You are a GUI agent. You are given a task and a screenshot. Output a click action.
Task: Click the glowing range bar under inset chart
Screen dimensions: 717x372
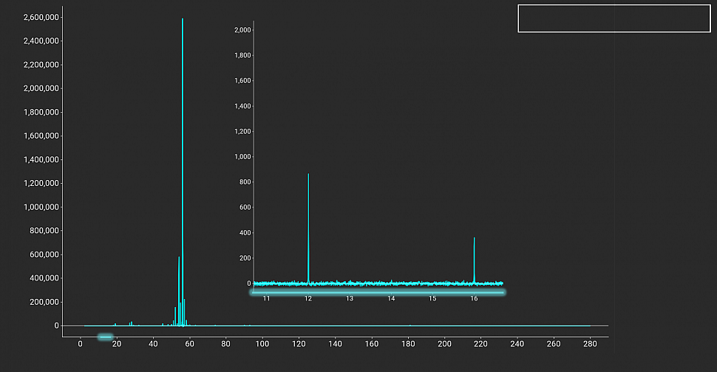tap(378, 292)
